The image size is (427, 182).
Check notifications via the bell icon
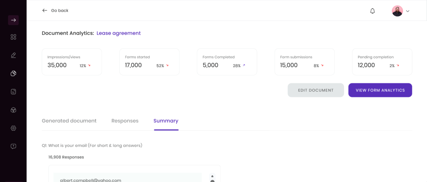(372, 11)
